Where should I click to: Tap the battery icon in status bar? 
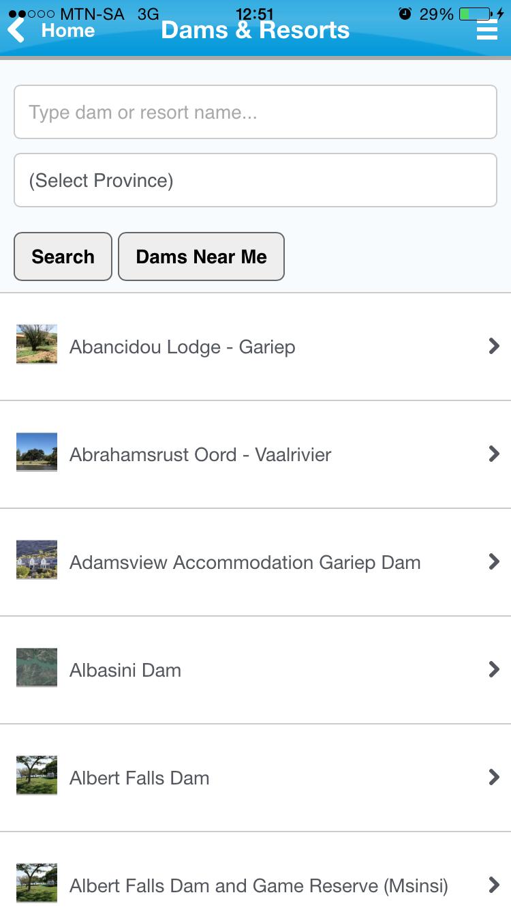[x=476, y=14]
